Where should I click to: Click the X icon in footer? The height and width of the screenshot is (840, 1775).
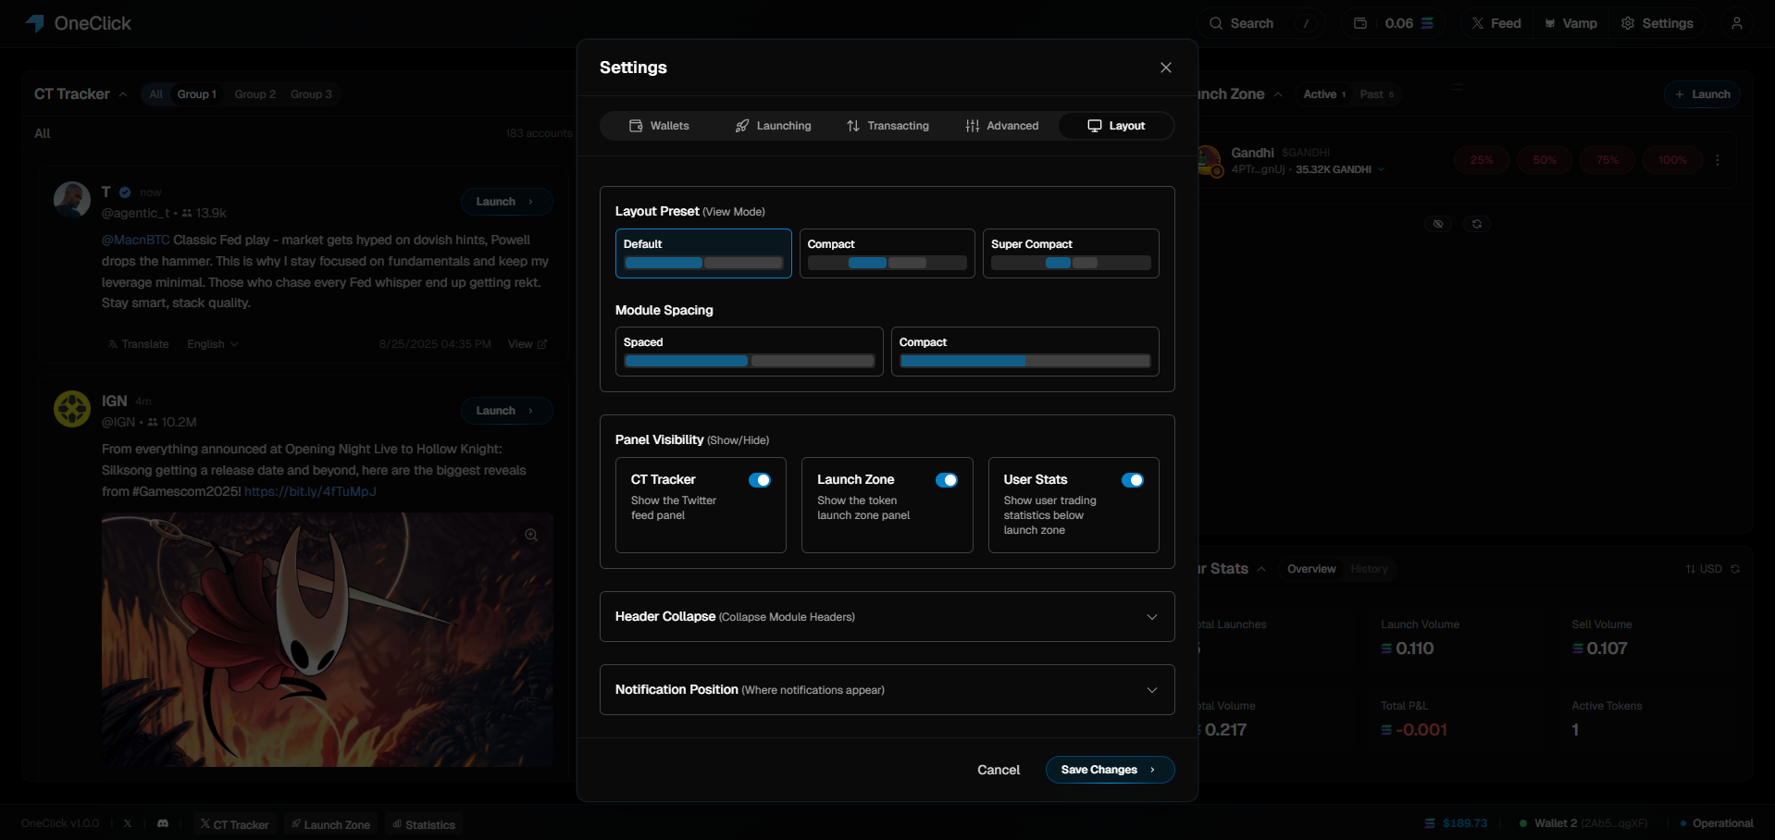tap(128, 823)
